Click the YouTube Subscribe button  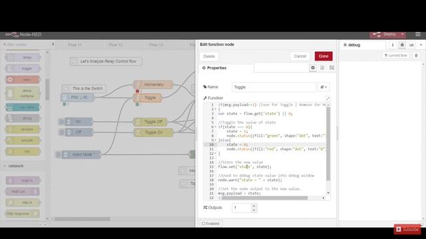[x=407, y=229]
